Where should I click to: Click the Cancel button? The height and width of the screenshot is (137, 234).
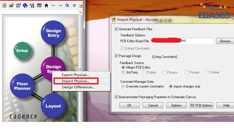pyautogui.click(x=153, y=105)
